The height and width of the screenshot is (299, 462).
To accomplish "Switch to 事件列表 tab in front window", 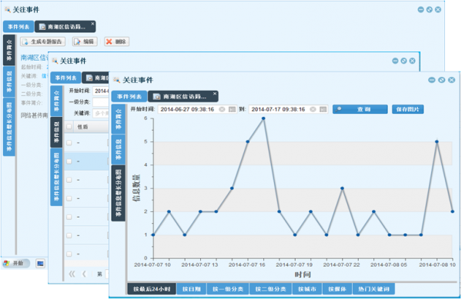I will (129, 96).
